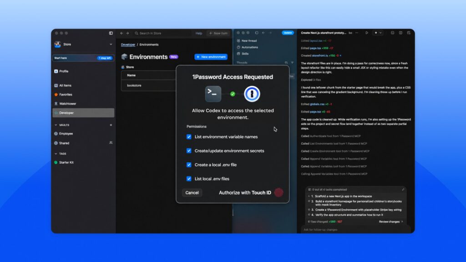Open the Employee vault
466x262 pixels.
[64, 134]
